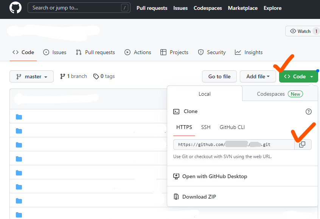Click the Projects tab table icon

[163, 52]
